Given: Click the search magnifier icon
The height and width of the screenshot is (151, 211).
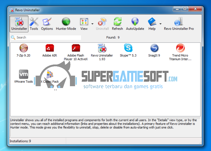Looking at the screenshot, I should (13, 38).
